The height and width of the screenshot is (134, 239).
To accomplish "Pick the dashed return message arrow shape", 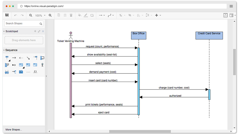I will pos(21,58).
